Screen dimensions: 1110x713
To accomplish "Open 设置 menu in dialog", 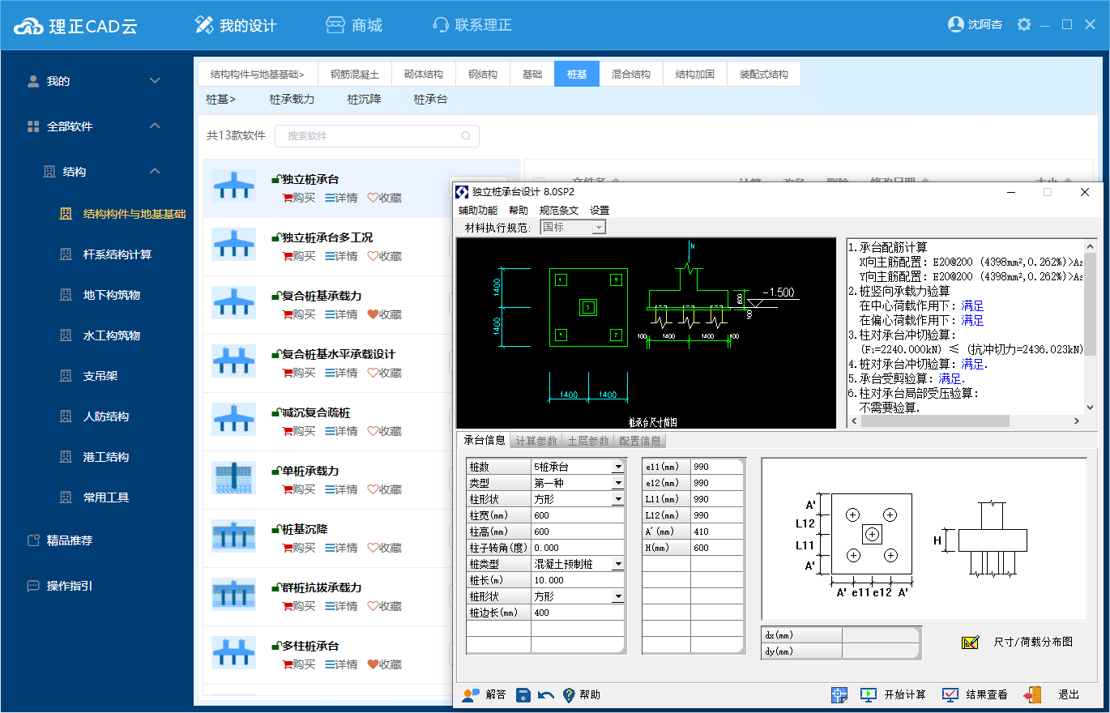I will click(x=600, y=210).
